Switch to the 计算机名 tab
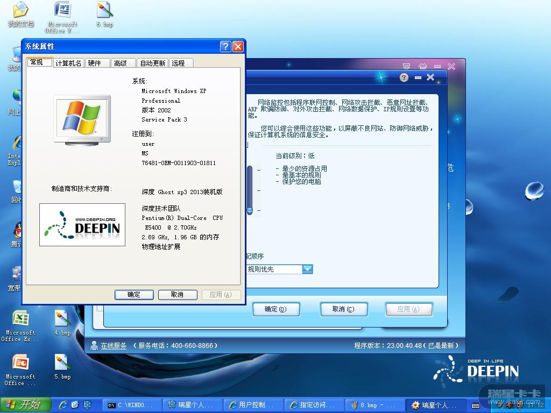The image size is (551, 413). click(68, 63)
